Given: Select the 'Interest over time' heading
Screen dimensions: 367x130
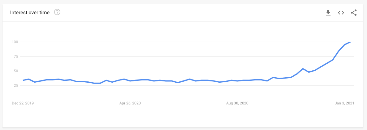Looking at the screenshot, I should 30,13.
